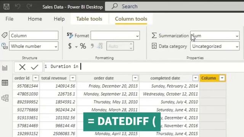Toggle thousands separator comma
Image resolution: width=244 pixels, height=137 pixels.
(x=92, y=46)
